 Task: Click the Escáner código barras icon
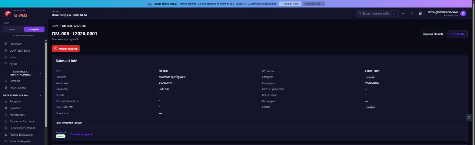[x=6, y=121]
